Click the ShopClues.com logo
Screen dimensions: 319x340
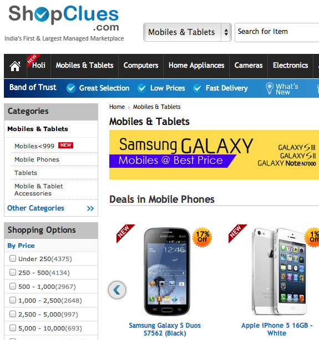[x=64, y=18]
